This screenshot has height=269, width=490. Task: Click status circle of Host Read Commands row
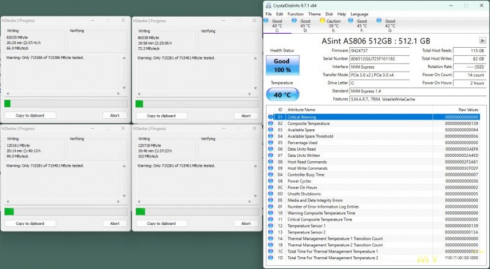pyautogui.click(x=271, y=162)
